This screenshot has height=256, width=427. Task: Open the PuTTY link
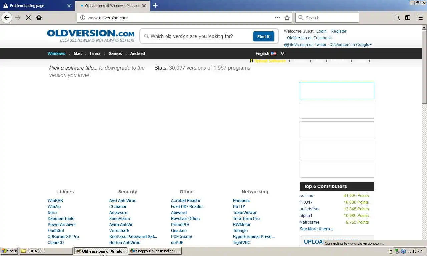(x=239, y=206)
